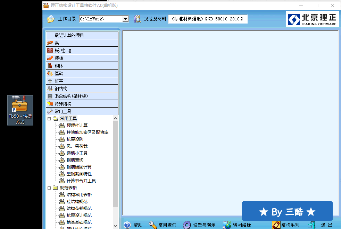Image resolution: width=341 pixels, height=229 pixels.
Task: Click the 工作目录 folder icon
Action: click(x=51, y=19)
